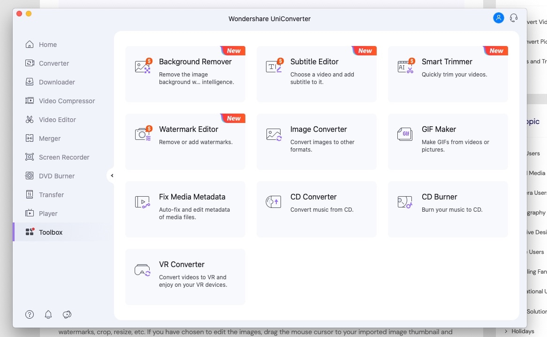547x337 pixels.
Task: Click the feedback chat icon
Action: (x=67, y=314)
